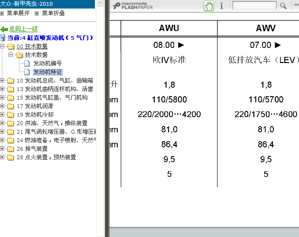Click the 发动机特征 page icon
The image size is (299, 237).
click(27, 72)
